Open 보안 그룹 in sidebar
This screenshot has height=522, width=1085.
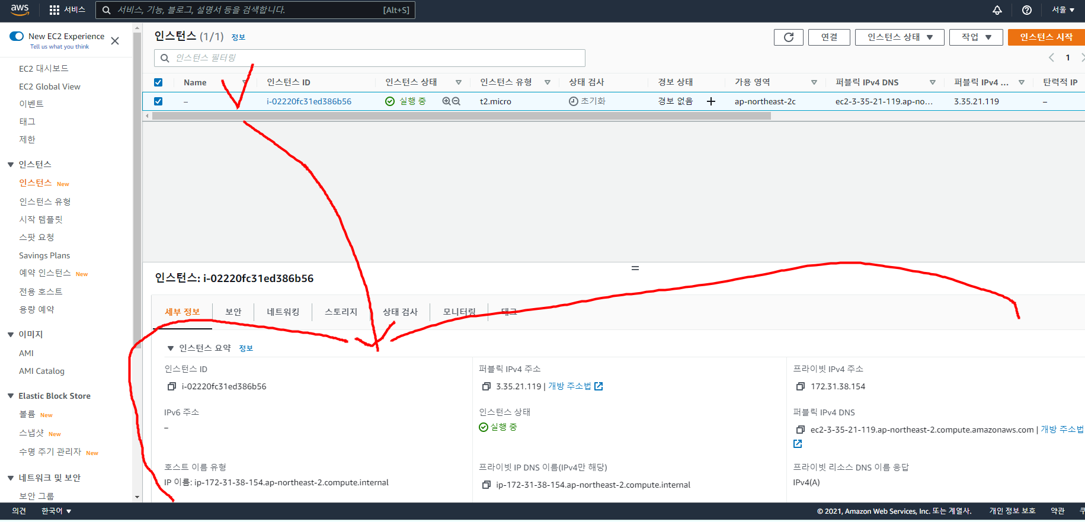click(x=36, y=496)
